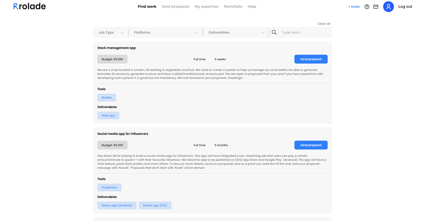Select the FlutterFlow tool tag
The image size is (425, 221).
(109, 187)
